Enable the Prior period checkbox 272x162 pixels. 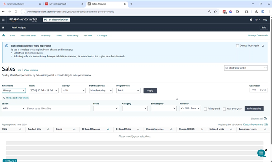205,109
